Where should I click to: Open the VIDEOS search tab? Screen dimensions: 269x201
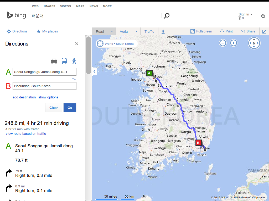coord(65,6)
